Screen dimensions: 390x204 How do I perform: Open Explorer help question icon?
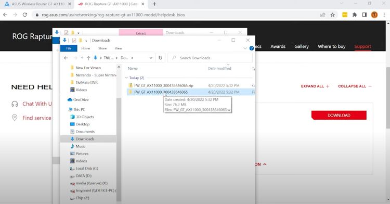(252, 48)
